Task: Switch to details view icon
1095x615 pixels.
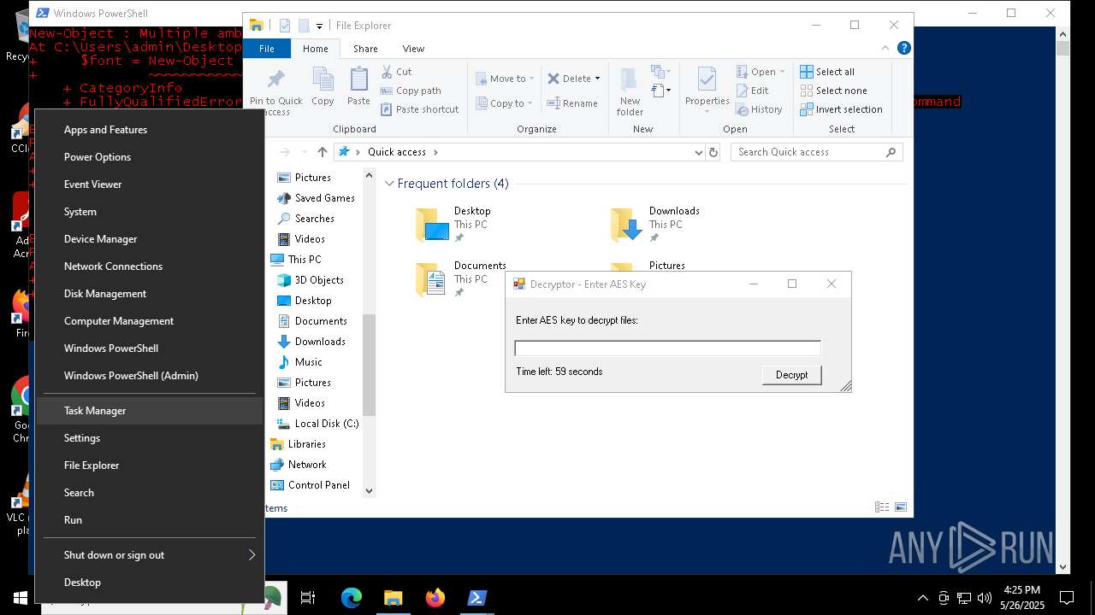Action: [x=882, y=507]
